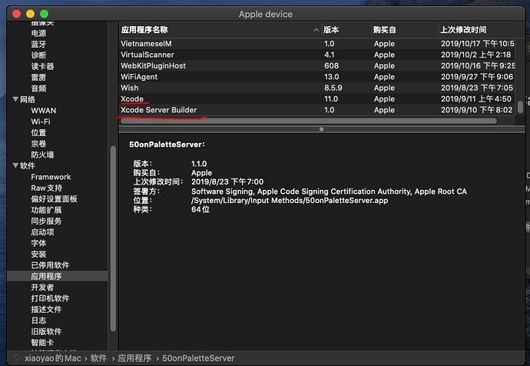The width and height of the screenshot is (530, 366).
Task: Click 软件 in the path bar
Action: [x=98, y=358]
